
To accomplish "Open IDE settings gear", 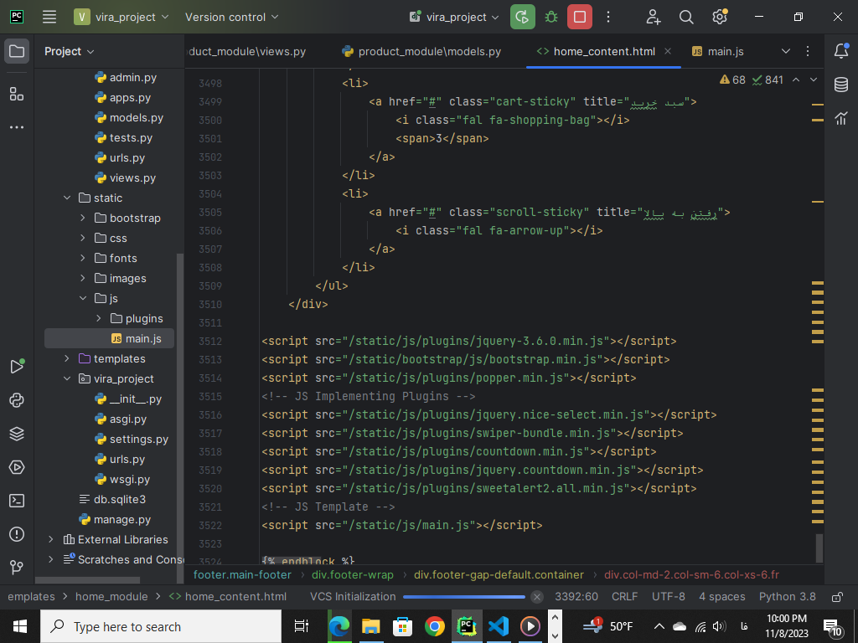I will click(x=720, y=17).
